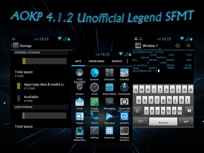Tap the space bar key
204x153 pixels.
[x=163, y=122]
